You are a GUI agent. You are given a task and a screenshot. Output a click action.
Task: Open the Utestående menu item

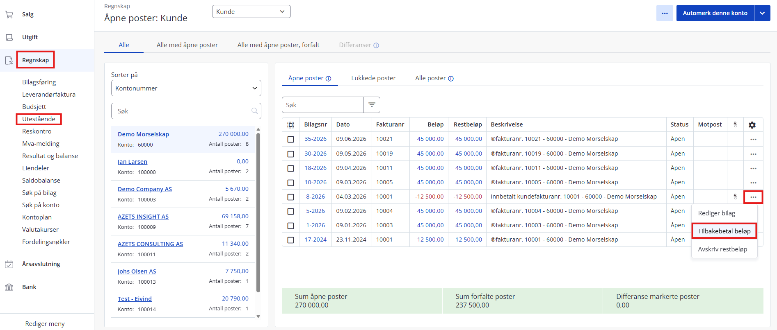(39, 119)
